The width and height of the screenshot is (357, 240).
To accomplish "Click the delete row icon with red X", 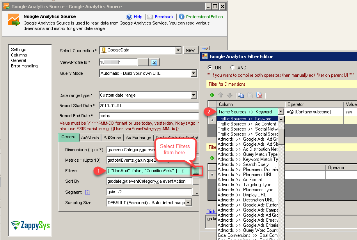I will click(x=259, y=95).
